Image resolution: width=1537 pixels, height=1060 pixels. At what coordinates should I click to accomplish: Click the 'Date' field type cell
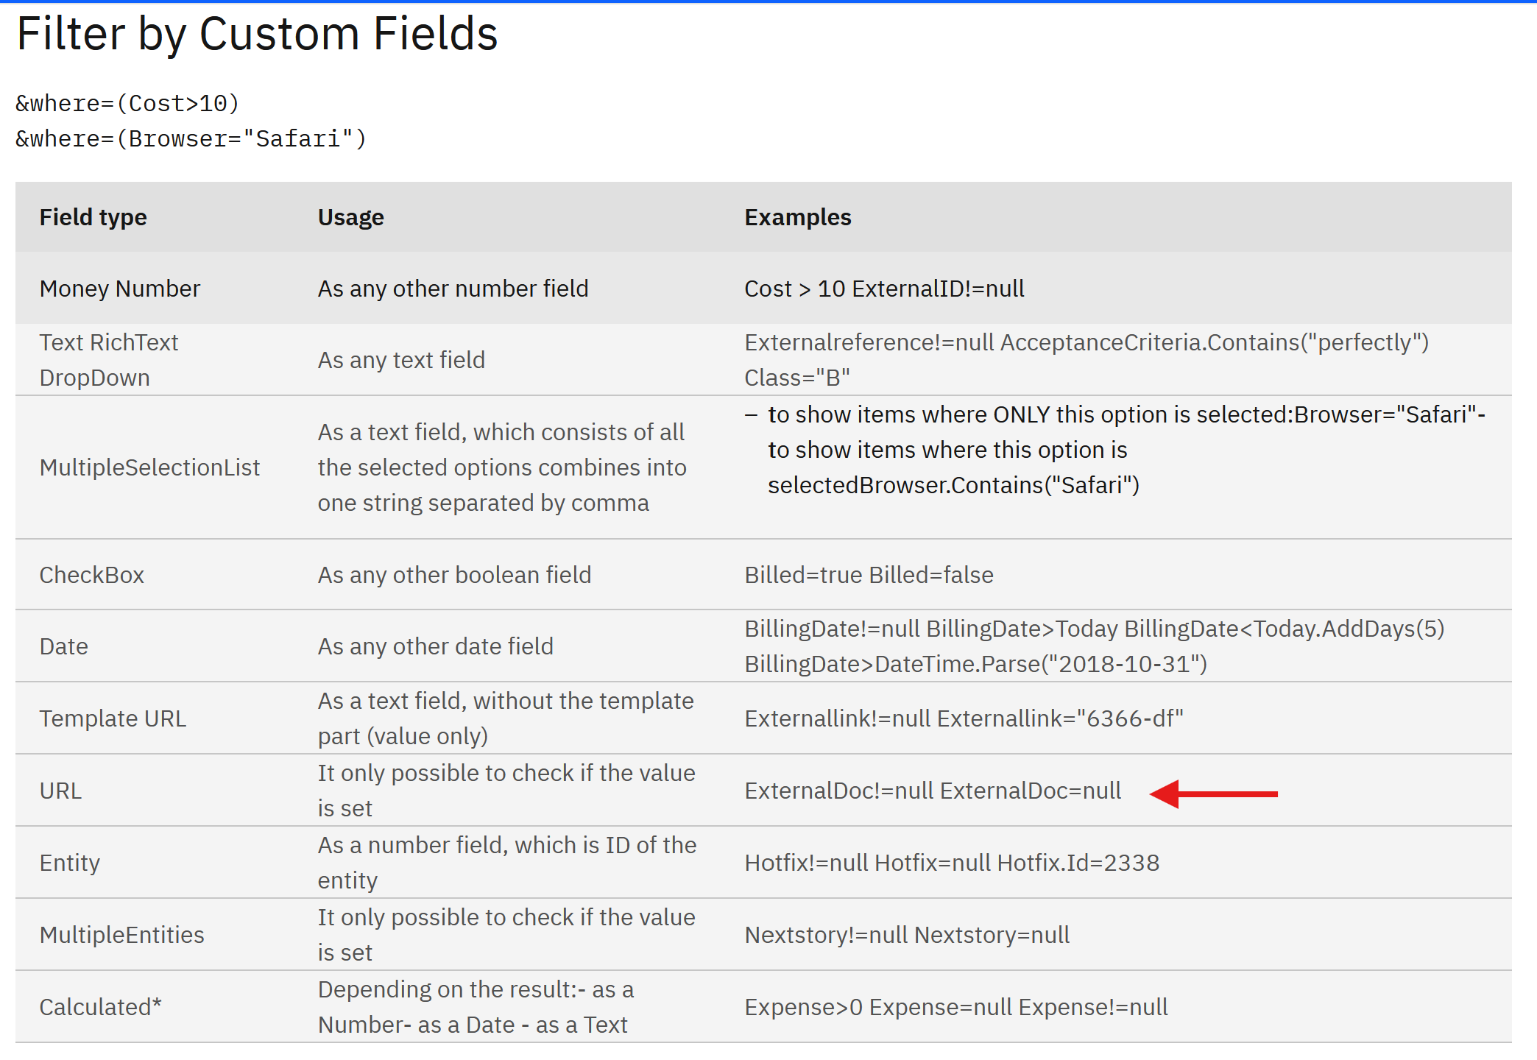point(63,646)
